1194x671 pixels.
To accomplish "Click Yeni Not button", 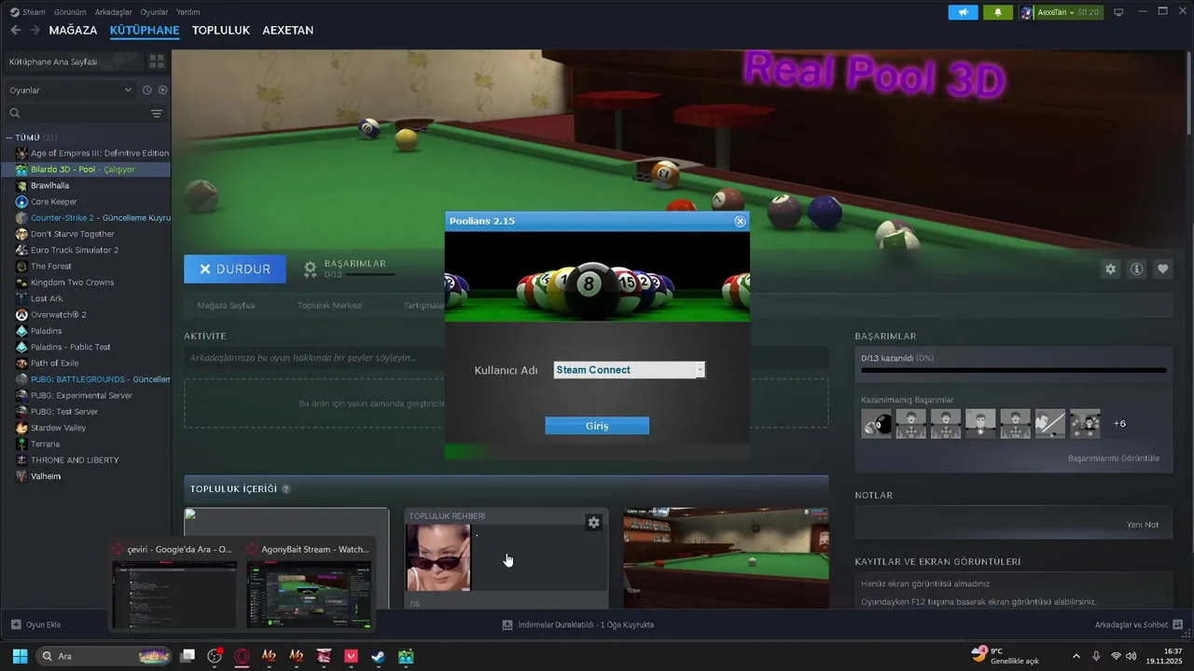I will tap(1143, 525).
